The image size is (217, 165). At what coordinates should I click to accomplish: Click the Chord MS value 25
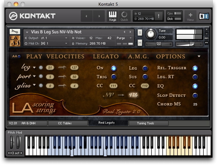coord(195,104)
